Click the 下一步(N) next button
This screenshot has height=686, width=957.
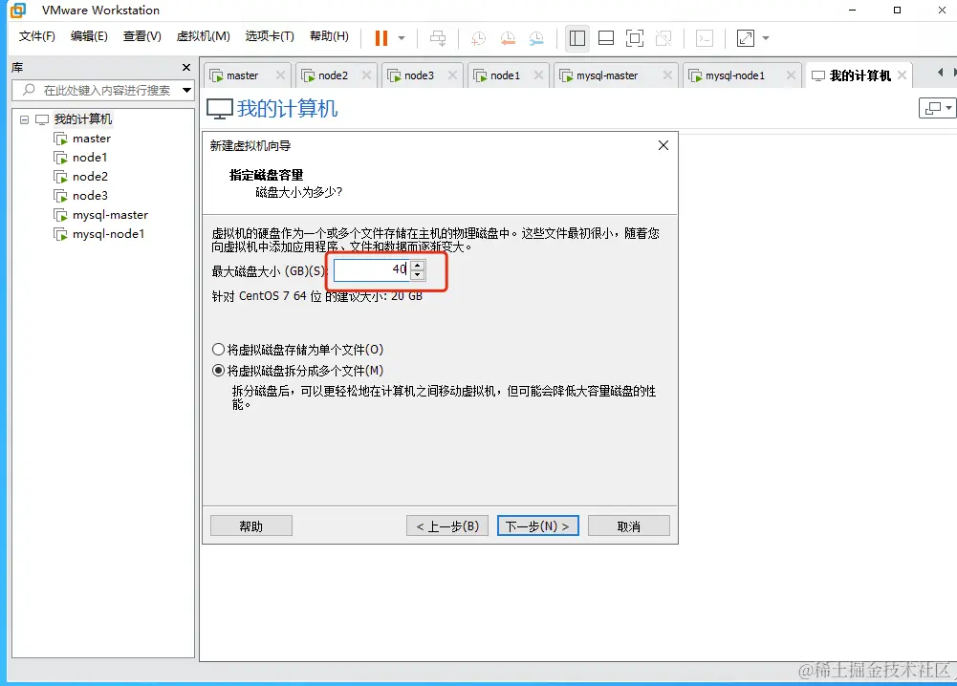click(537, 526)
